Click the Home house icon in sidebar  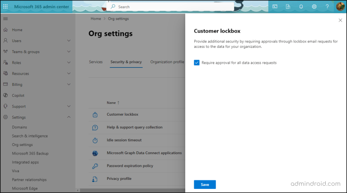(5, 30)
